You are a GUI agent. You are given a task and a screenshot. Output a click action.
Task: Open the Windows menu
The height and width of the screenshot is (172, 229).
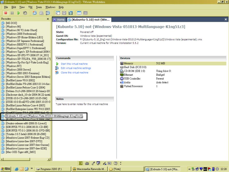50,7
